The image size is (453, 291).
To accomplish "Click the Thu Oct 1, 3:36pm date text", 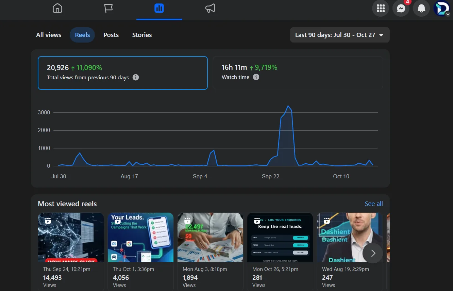I will 133,269.
